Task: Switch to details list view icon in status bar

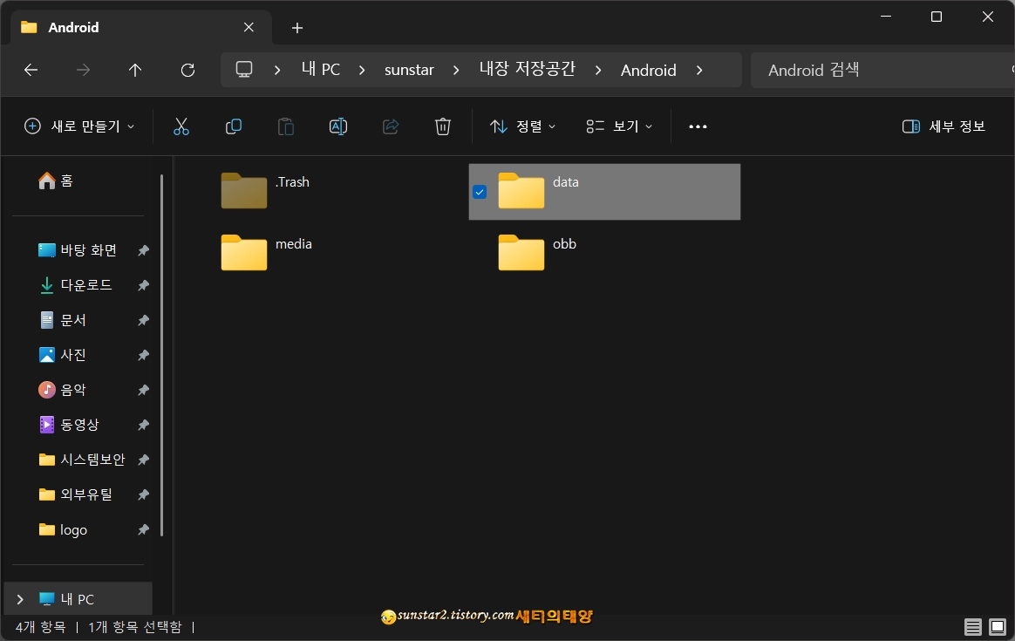Action: (x=973, y=627)
